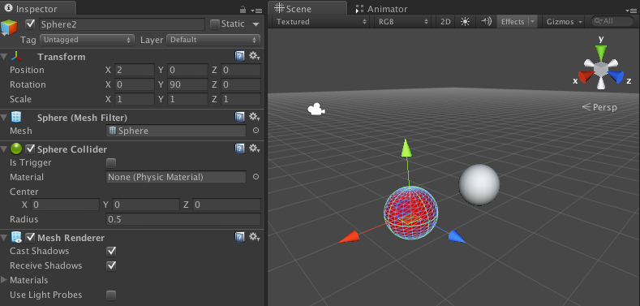Open Transform component gear settings

[254, 56]
